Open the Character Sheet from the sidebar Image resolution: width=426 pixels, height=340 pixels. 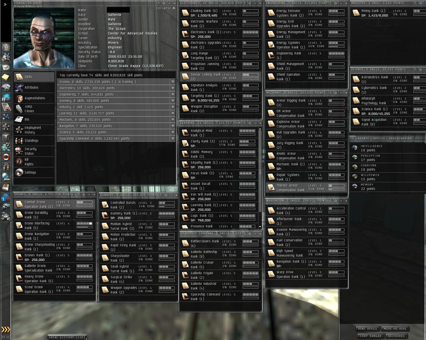point(6,47)
